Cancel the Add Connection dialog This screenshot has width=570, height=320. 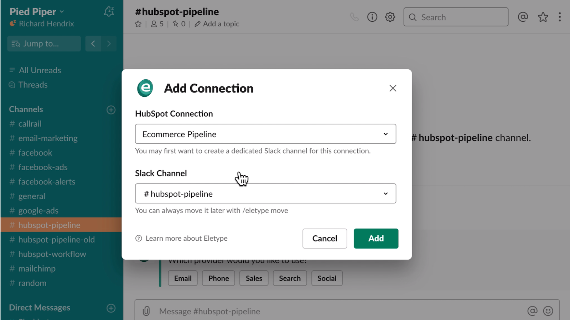(x=325, y=239)
